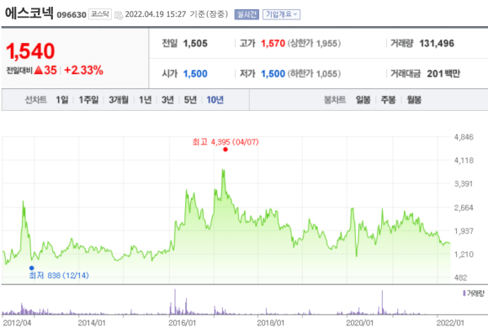Click the 2016/01 x-axis label
Viewport: 488px width, 332px height.
click(x=183, y=323)
